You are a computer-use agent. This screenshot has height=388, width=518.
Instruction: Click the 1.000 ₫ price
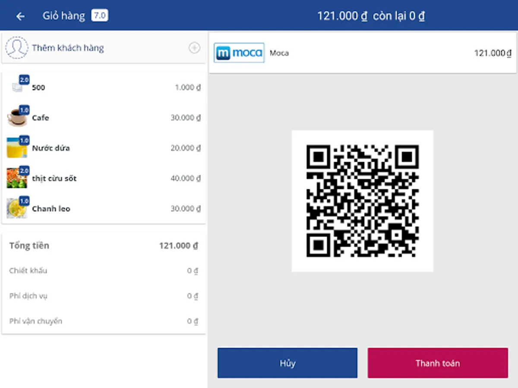tap(188, 88)
